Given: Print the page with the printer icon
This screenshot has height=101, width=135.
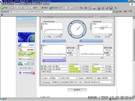Looking at the screenshot, I should pos(71,8).
